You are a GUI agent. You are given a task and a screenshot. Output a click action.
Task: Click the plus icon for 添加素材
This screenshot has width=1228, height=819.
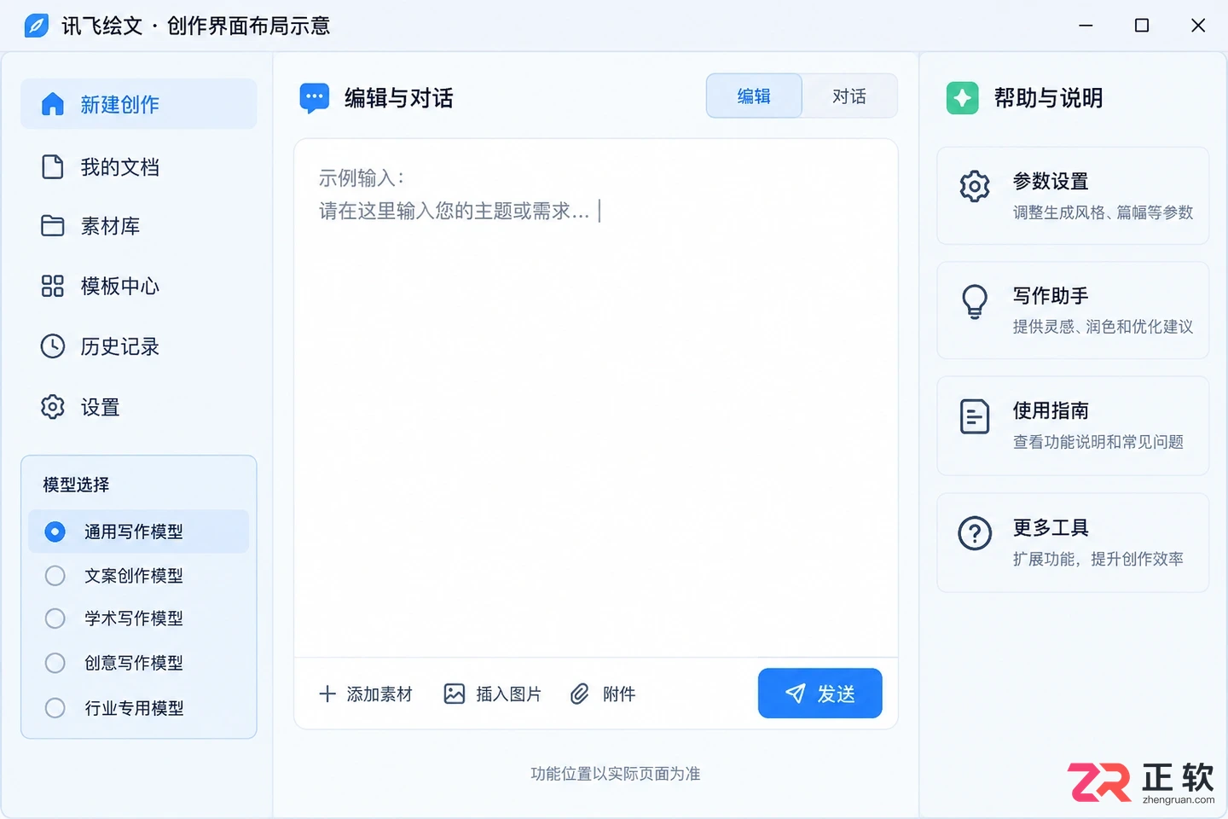327,694
